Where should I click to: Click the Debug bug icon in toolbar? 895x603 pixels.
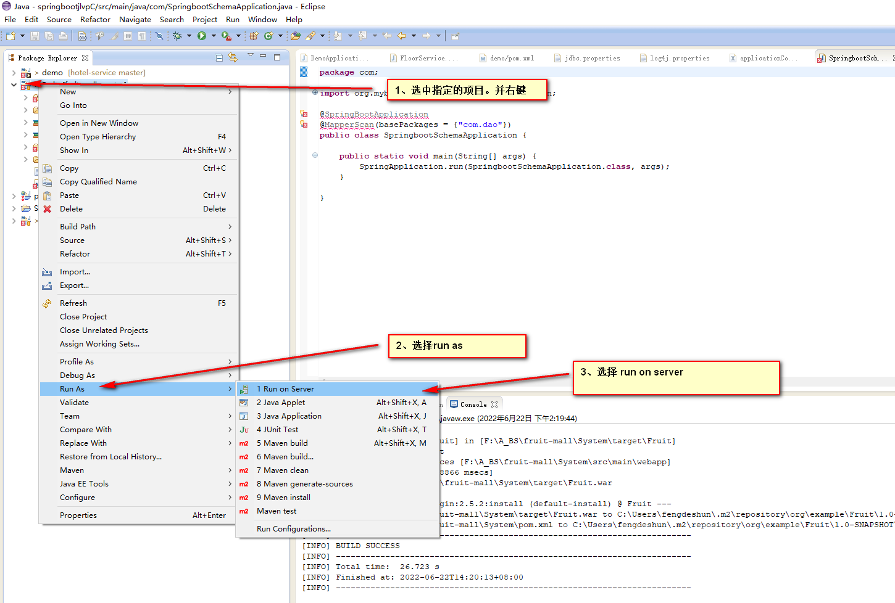[x=177, y=36]
